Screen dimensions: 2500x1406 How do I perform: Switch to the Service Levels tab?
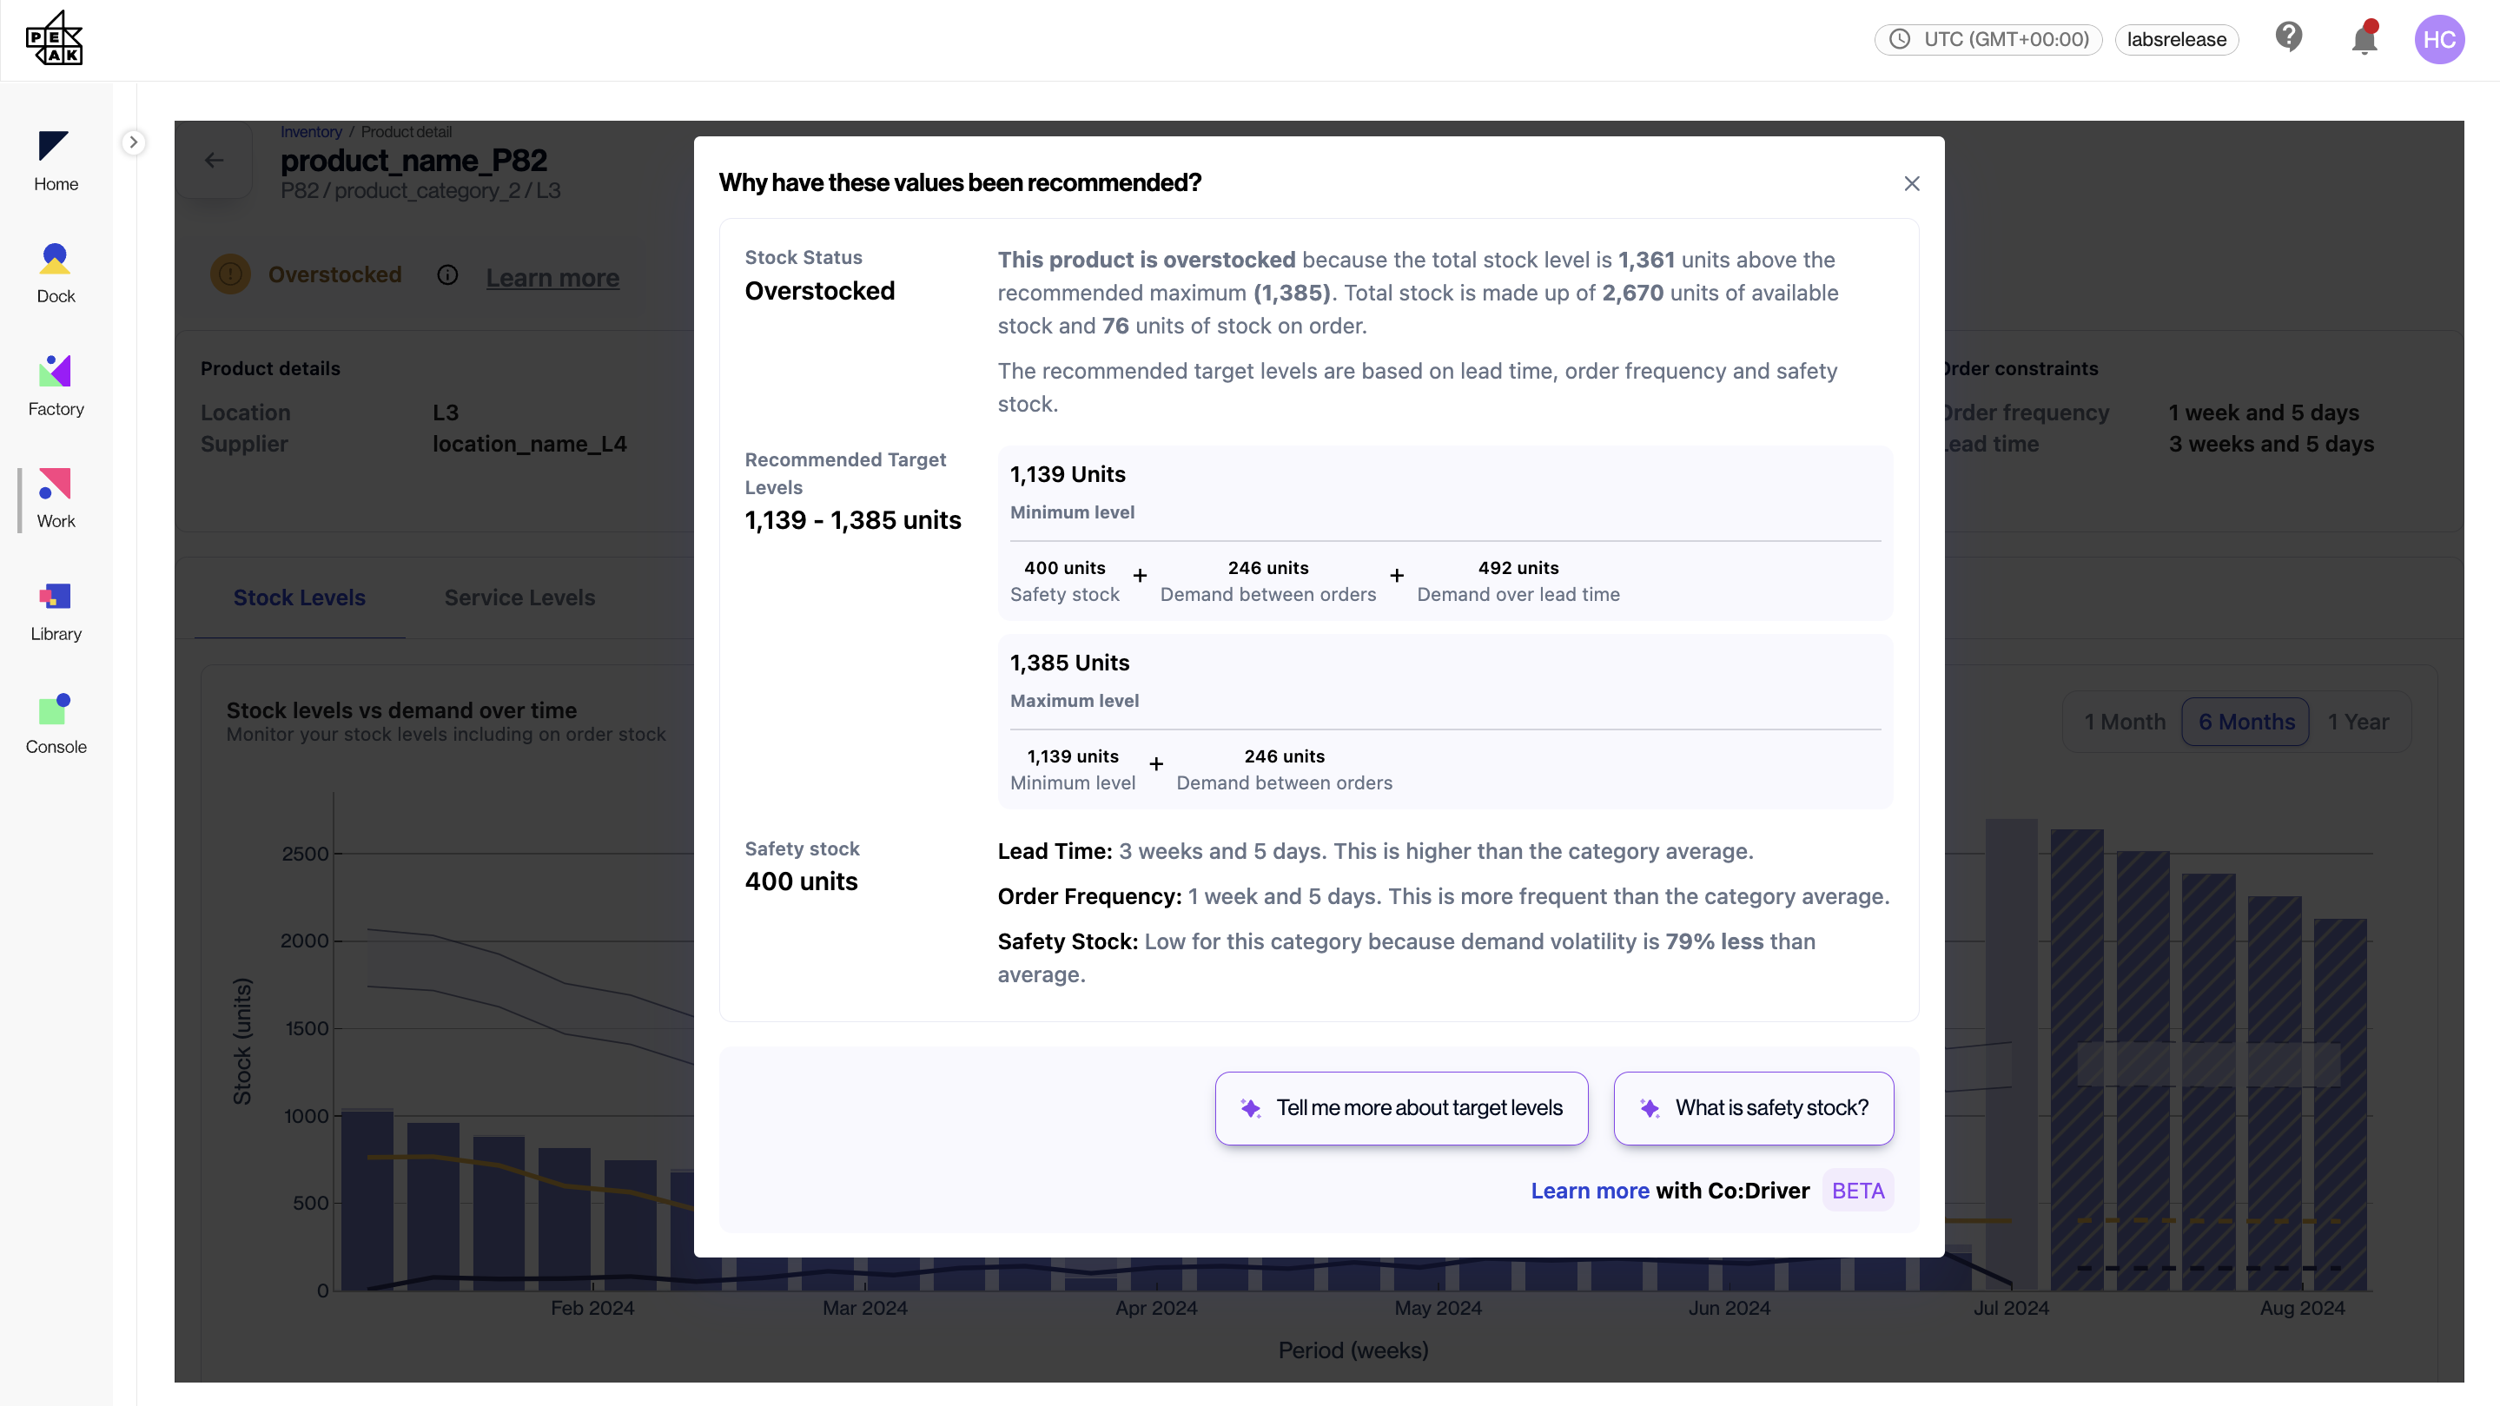519,597
